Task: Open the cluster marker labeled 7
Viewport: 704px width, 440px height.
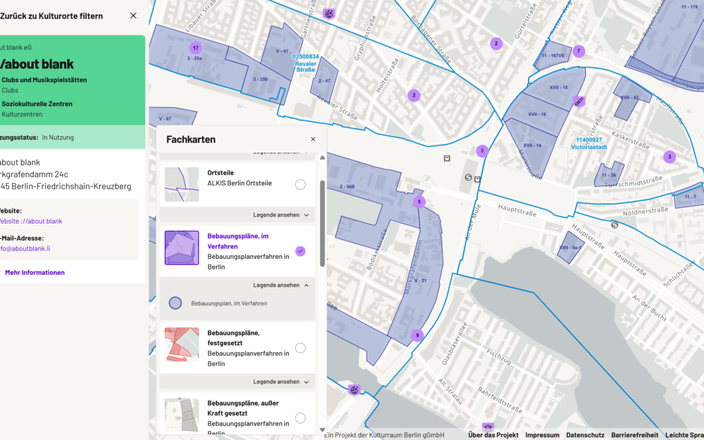Action: (x=578, y=51)
